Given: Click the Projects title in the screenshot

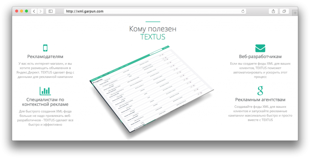Looking at the screenshot, I should click(x=98, y=81).
